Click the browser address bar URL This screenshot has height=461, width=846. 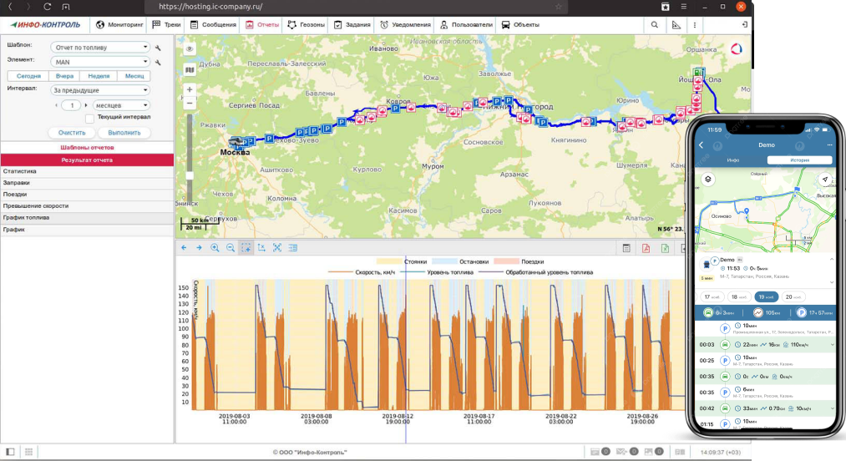(211, 7)
